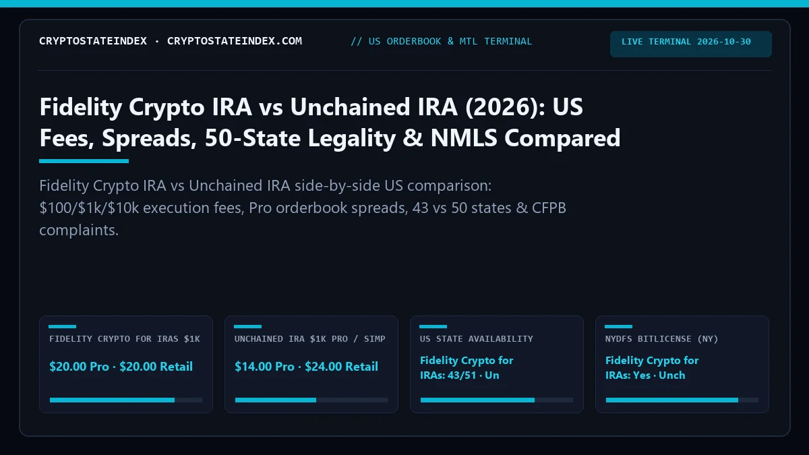Click the Fidelity Crypto IRA vs Unchained headline
809x455 pixels.
pyautogui.click(x=330, y=122)
